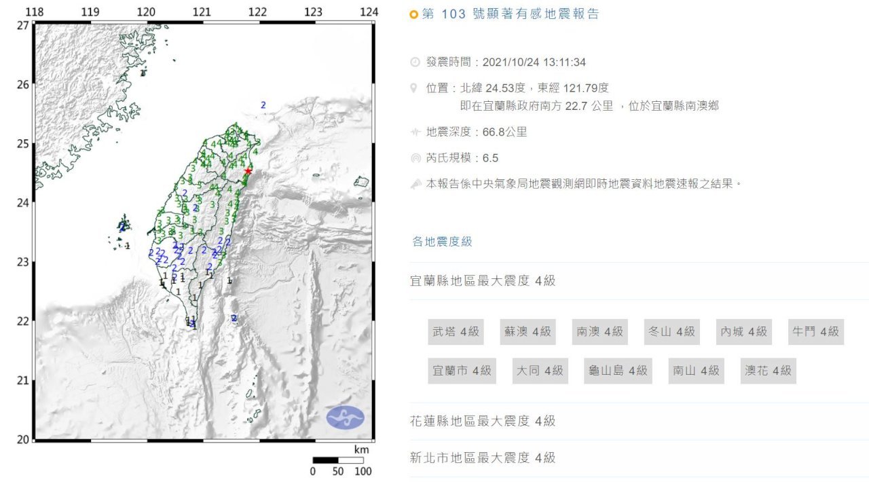The width and height of the screenshot is (869, 482).
Task: Click the earthquake intensity map image
Action: click(203, 231)
